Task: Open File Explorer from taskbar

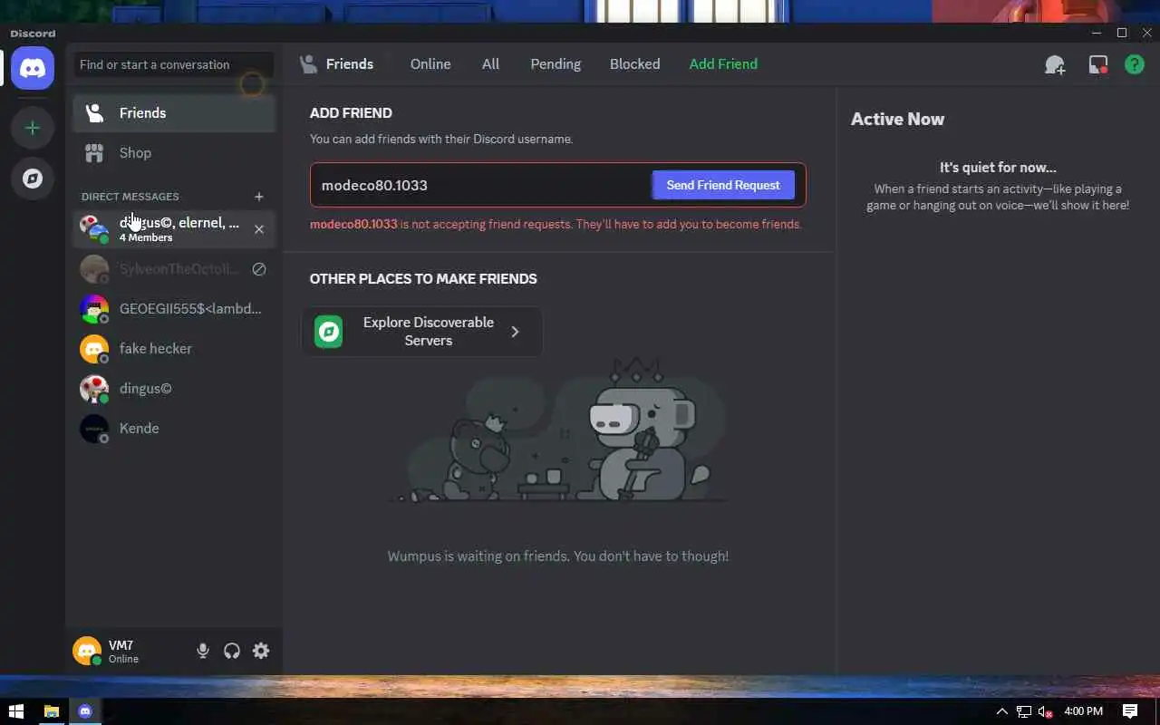Action: coord(51,711)
